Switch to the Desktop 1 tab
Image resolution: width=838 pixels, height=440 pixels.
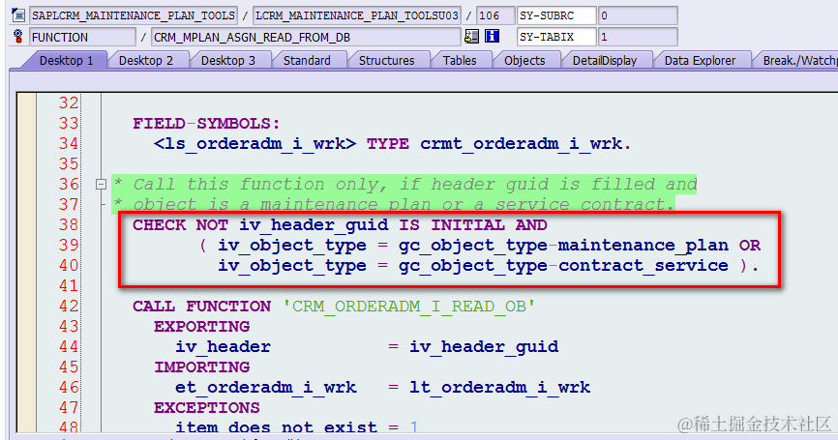[x=66, y=60]
